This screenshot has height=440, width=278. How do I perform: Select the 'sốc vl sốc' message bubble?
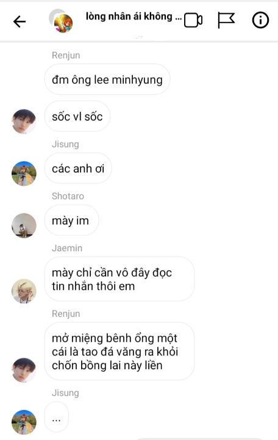point(77,116)
